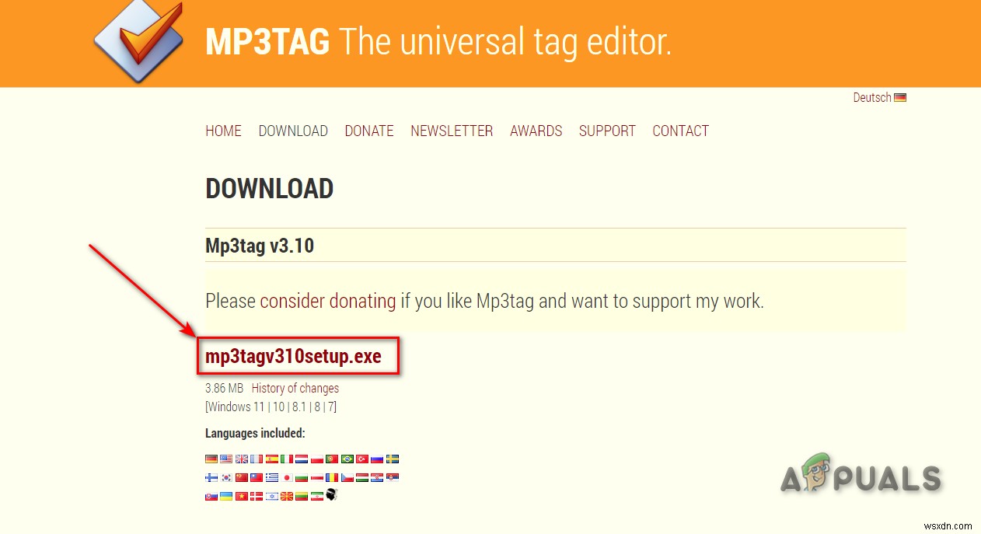Navigate to SUPPORT section
The image size is (981, 534).
click(607, 131)
